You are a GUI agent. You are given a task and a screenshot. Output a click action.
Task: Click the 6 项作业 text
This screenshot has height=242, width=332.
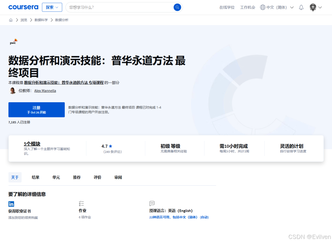point(85,217)
